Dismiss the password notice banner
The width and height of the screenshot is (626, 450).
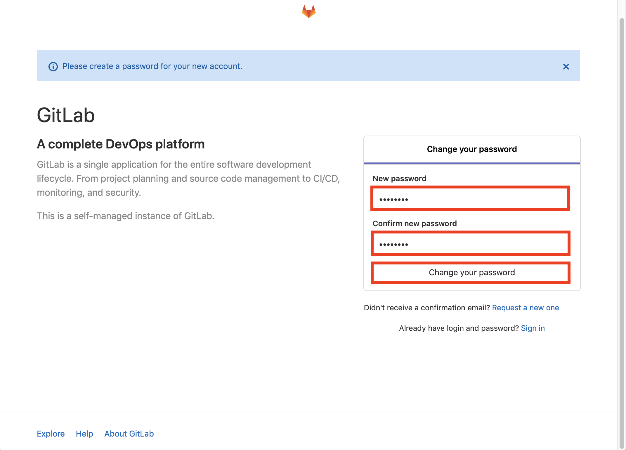(x=566, y=67)
